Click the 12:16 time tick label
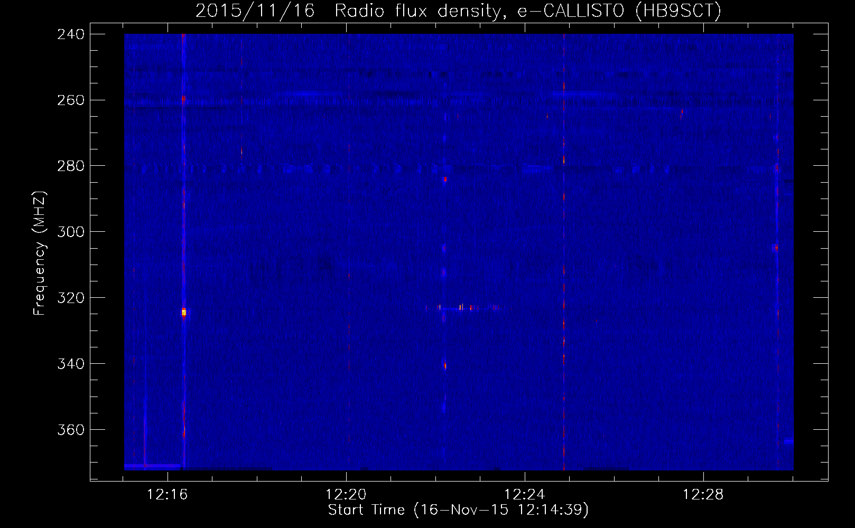 [168, 495]
